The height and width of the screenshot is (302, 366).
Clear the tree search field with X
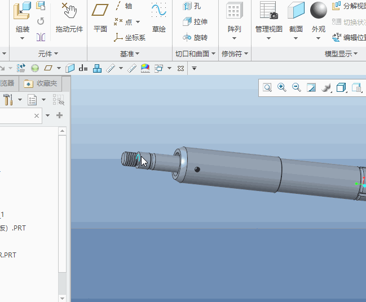[37, 116]
